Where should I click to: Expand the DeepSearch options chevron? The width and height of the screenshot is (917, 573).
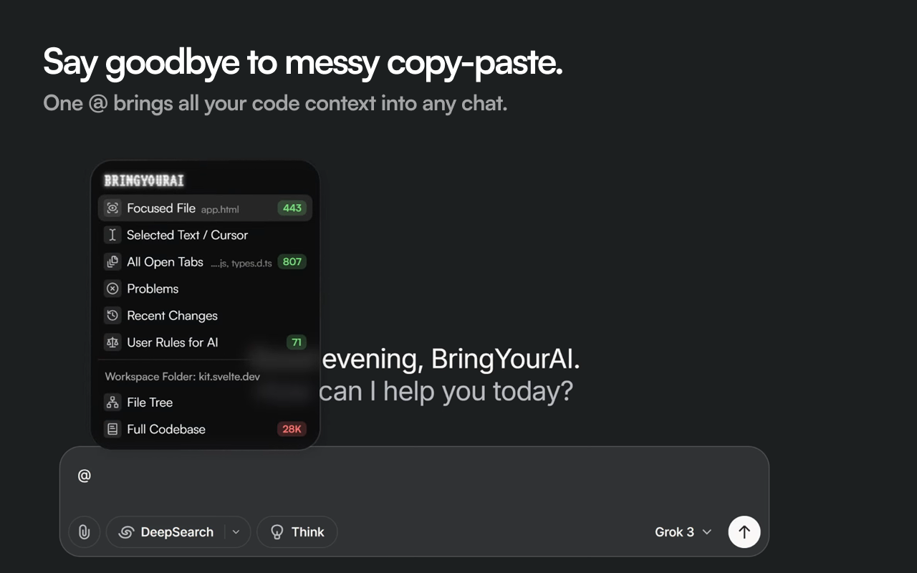pyautogui.click(x=236, y=532)
